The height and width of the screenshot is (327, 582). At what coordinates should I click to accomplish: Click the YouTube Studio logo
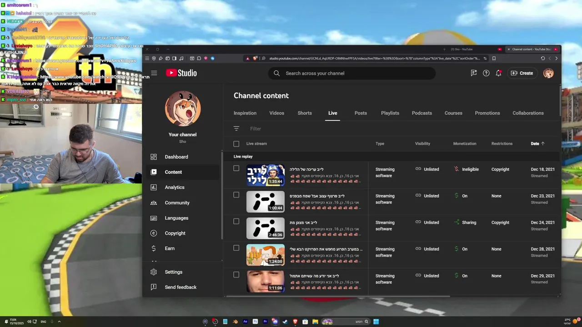(181, 73)
